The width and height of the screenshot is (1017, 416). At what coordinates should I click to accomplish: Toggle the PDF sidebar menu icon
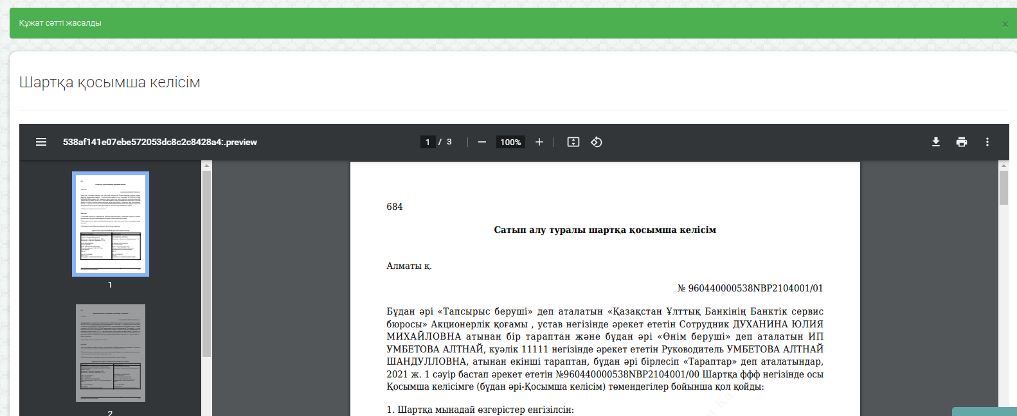coord(41,142)
